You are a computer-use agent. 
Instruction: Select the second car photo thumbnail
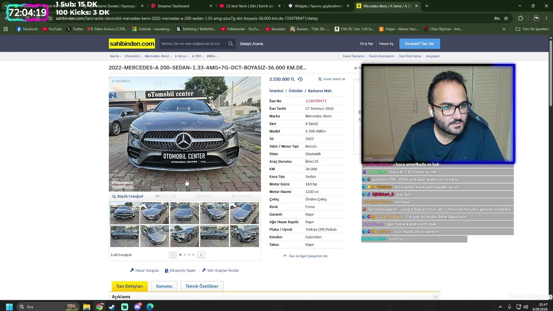[x=155, y=213]
